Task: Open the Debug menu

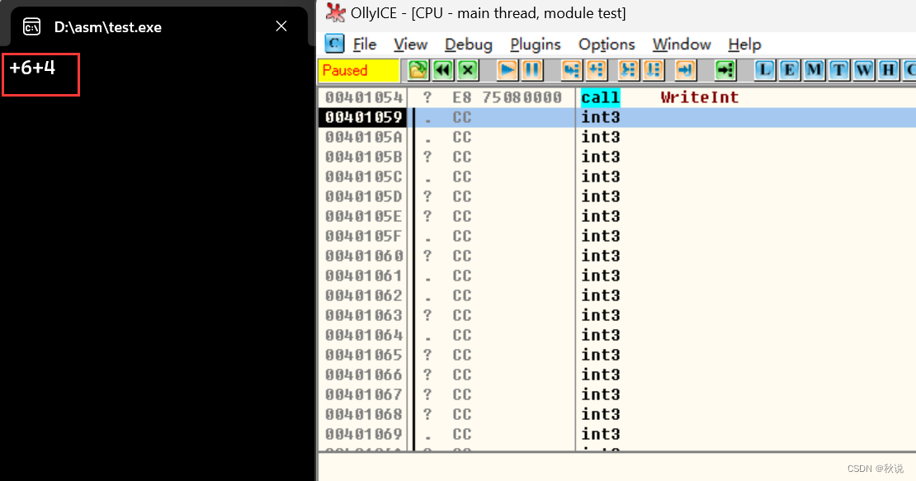Action: pos(469,45)
